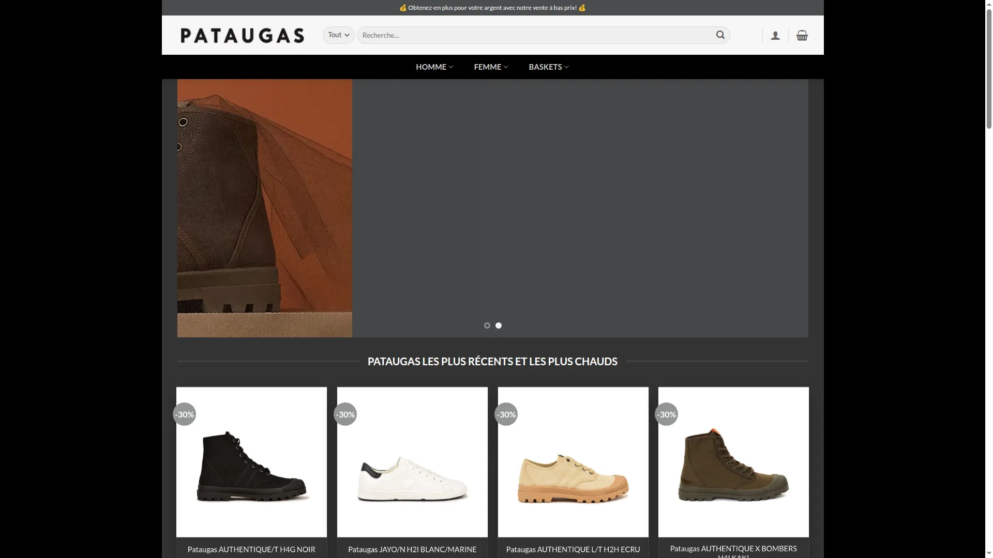This screenshot has height=558, width=993.
Task: Expand the BASKETS menu
Action: [549, 67]
